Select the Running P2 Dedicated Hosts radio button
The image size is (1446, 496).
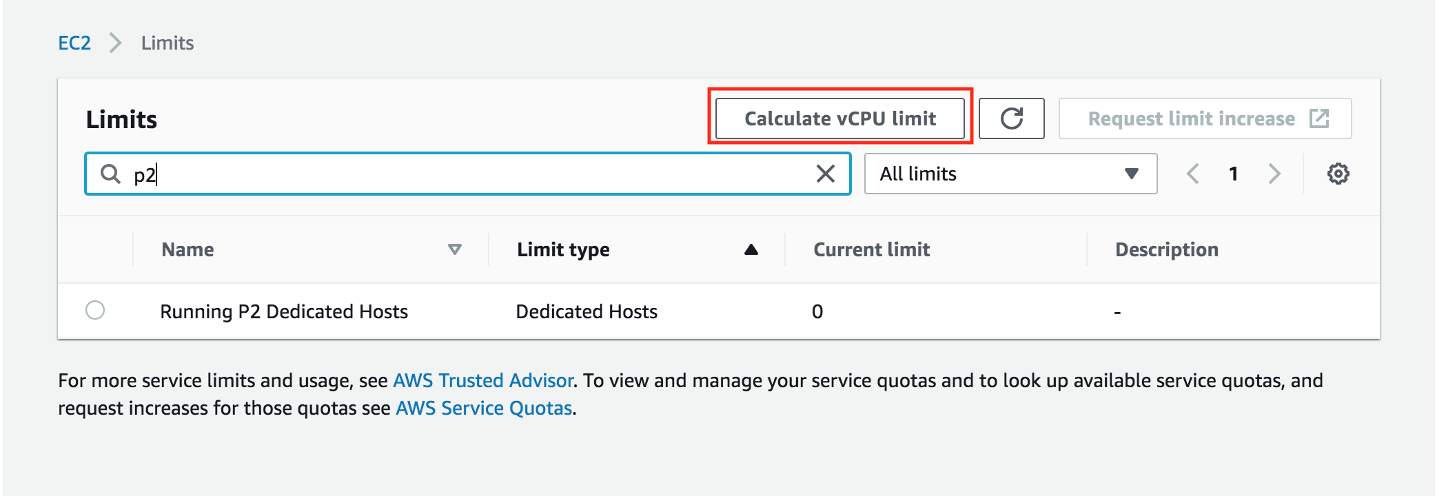pyautogui.click(x=95, y=311)
